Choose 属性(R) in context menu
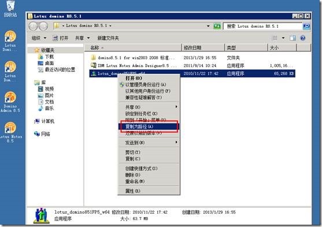The height and width of the screenshot is (227, 322). point(149,191)
